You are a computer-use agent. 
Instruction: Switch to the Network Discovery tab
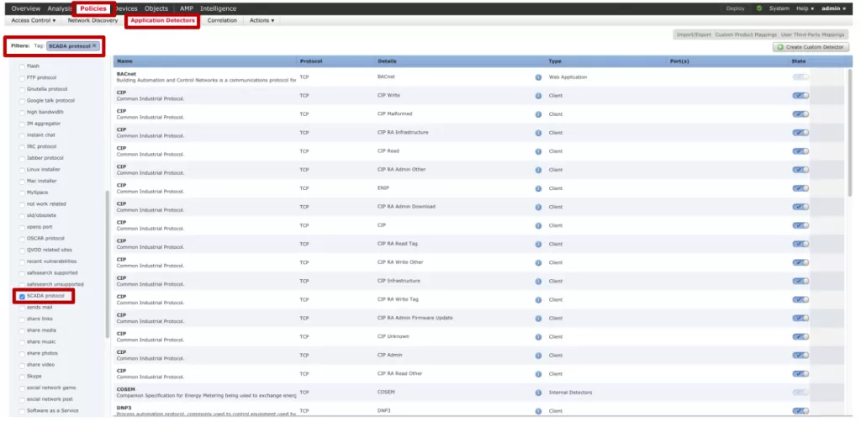coord(92,20)
